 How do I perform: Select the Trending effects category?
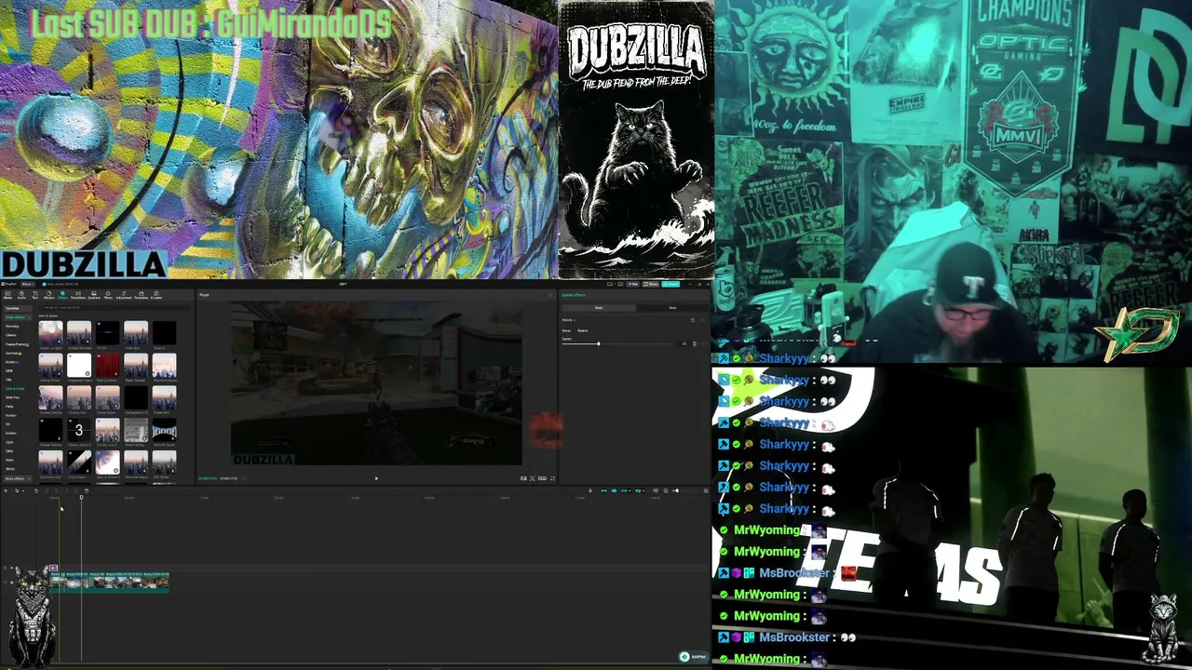pos(12,327)
